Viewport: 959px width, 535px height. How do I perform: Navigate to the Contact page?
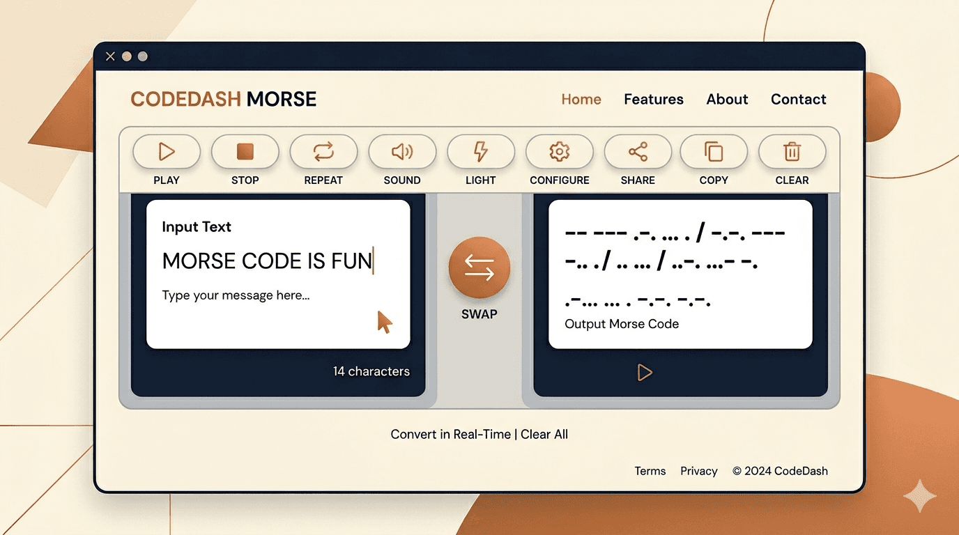tap(798, 100)
